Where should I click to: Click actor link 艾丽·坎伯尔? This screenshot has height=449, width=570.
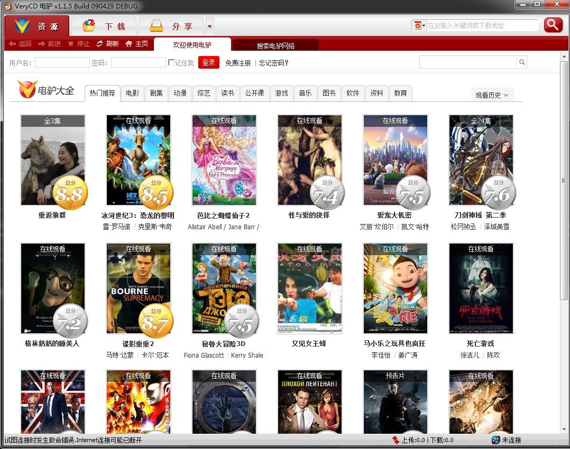tap(376, 227)
